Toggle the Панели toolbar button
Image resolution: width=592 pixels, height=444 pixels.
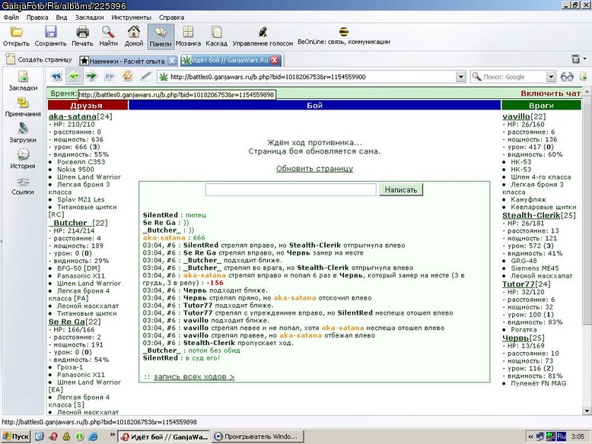[161, 36]
